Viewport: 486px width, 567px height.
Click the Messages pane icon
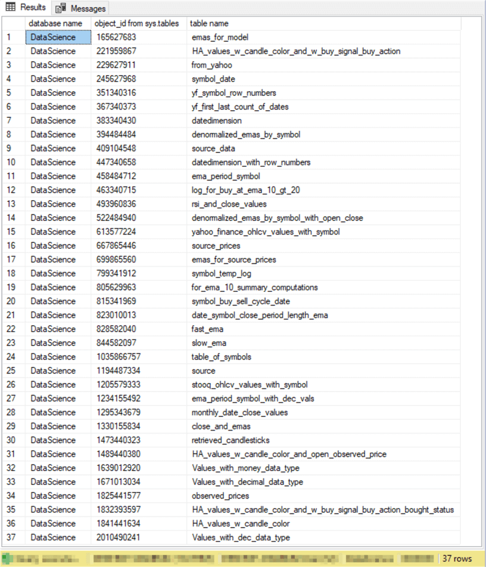[x=60, y=7]
